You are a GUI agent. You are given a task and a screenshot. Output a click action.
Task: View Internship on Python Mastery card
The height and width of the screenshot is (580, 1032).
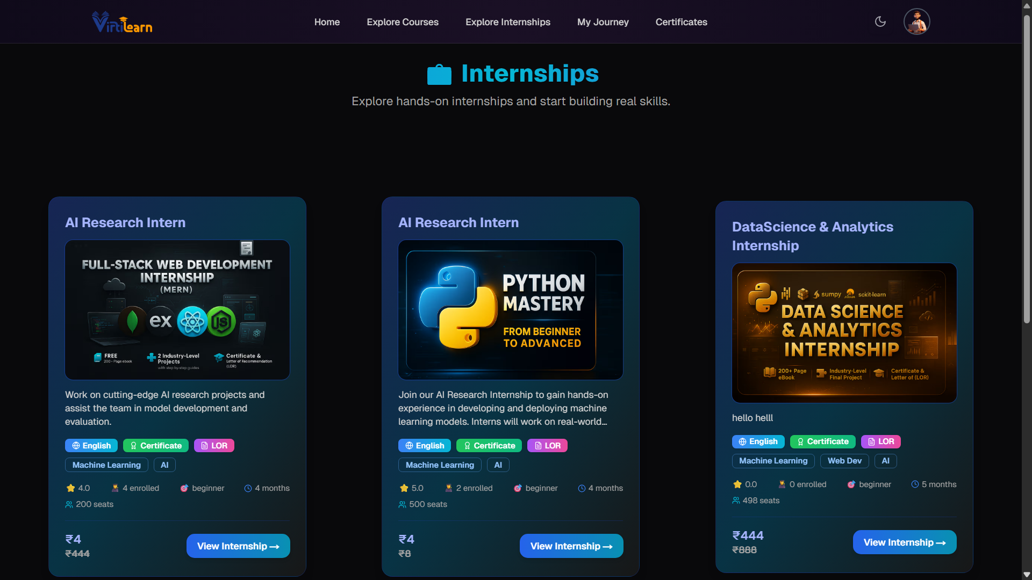pyautogui.click(x=571, y=546)
